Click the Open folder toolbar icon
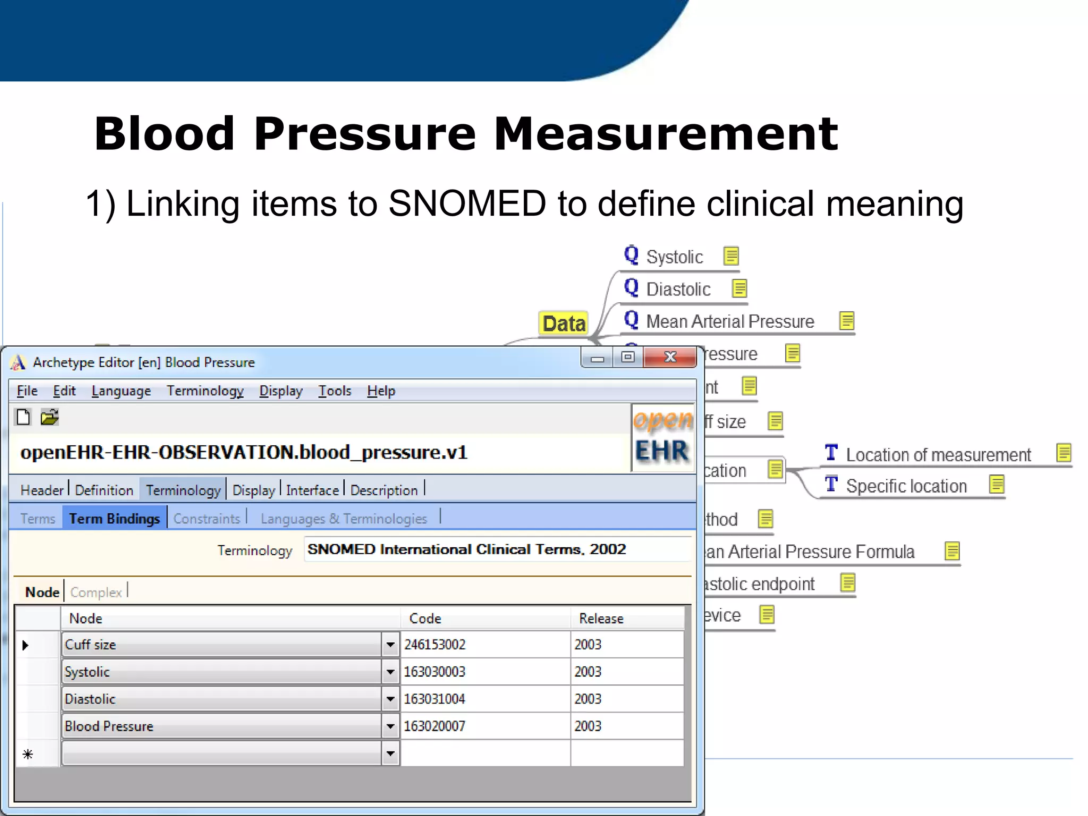 49,417
